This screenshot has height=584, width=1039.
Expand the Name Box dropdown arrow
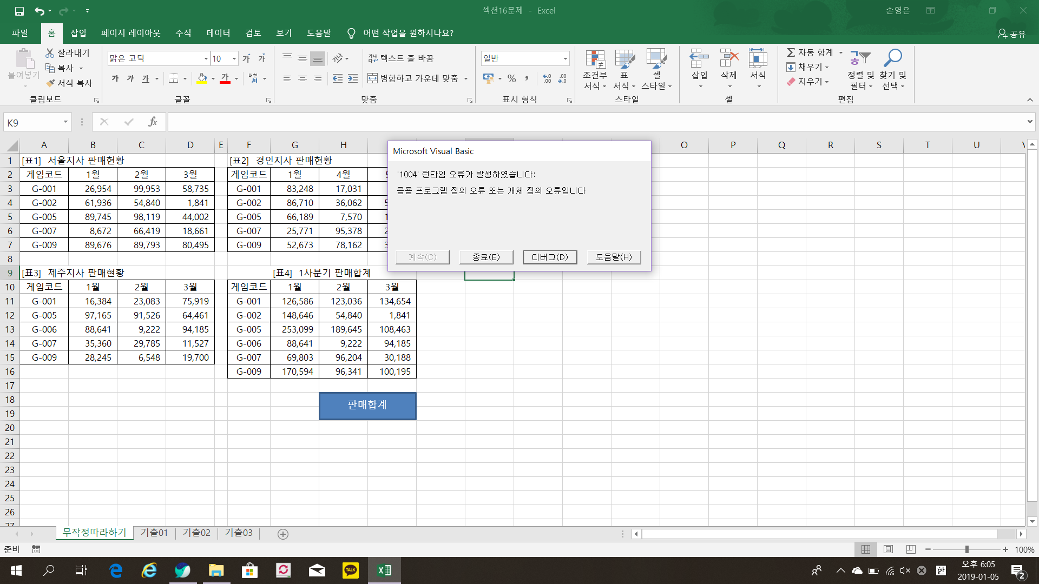(x=65, y=122)
